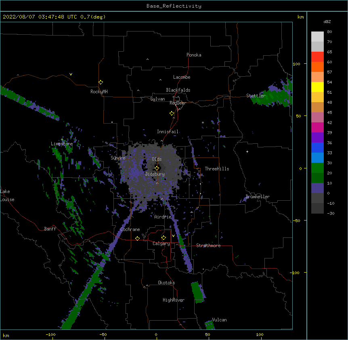Click the yellow diamond marker near RockyMH
The image size is (348, 340).
(x=101, y=82)
